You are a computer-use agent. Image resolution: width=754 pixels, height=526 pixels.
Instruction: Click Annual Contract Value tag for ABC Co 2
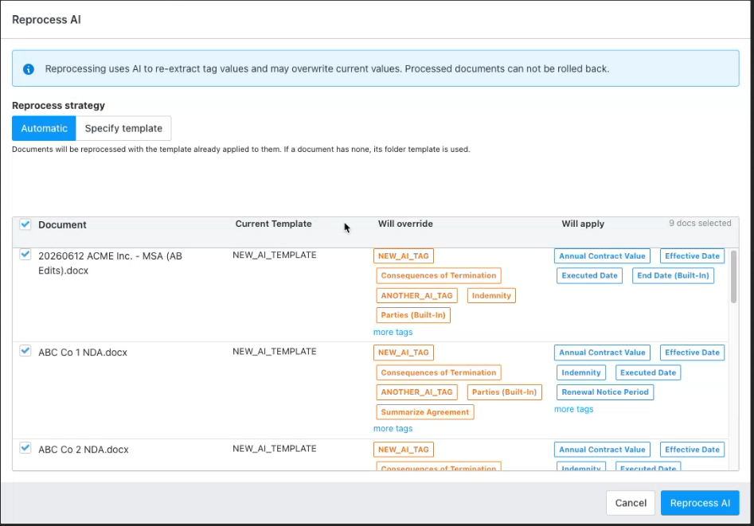602,450
